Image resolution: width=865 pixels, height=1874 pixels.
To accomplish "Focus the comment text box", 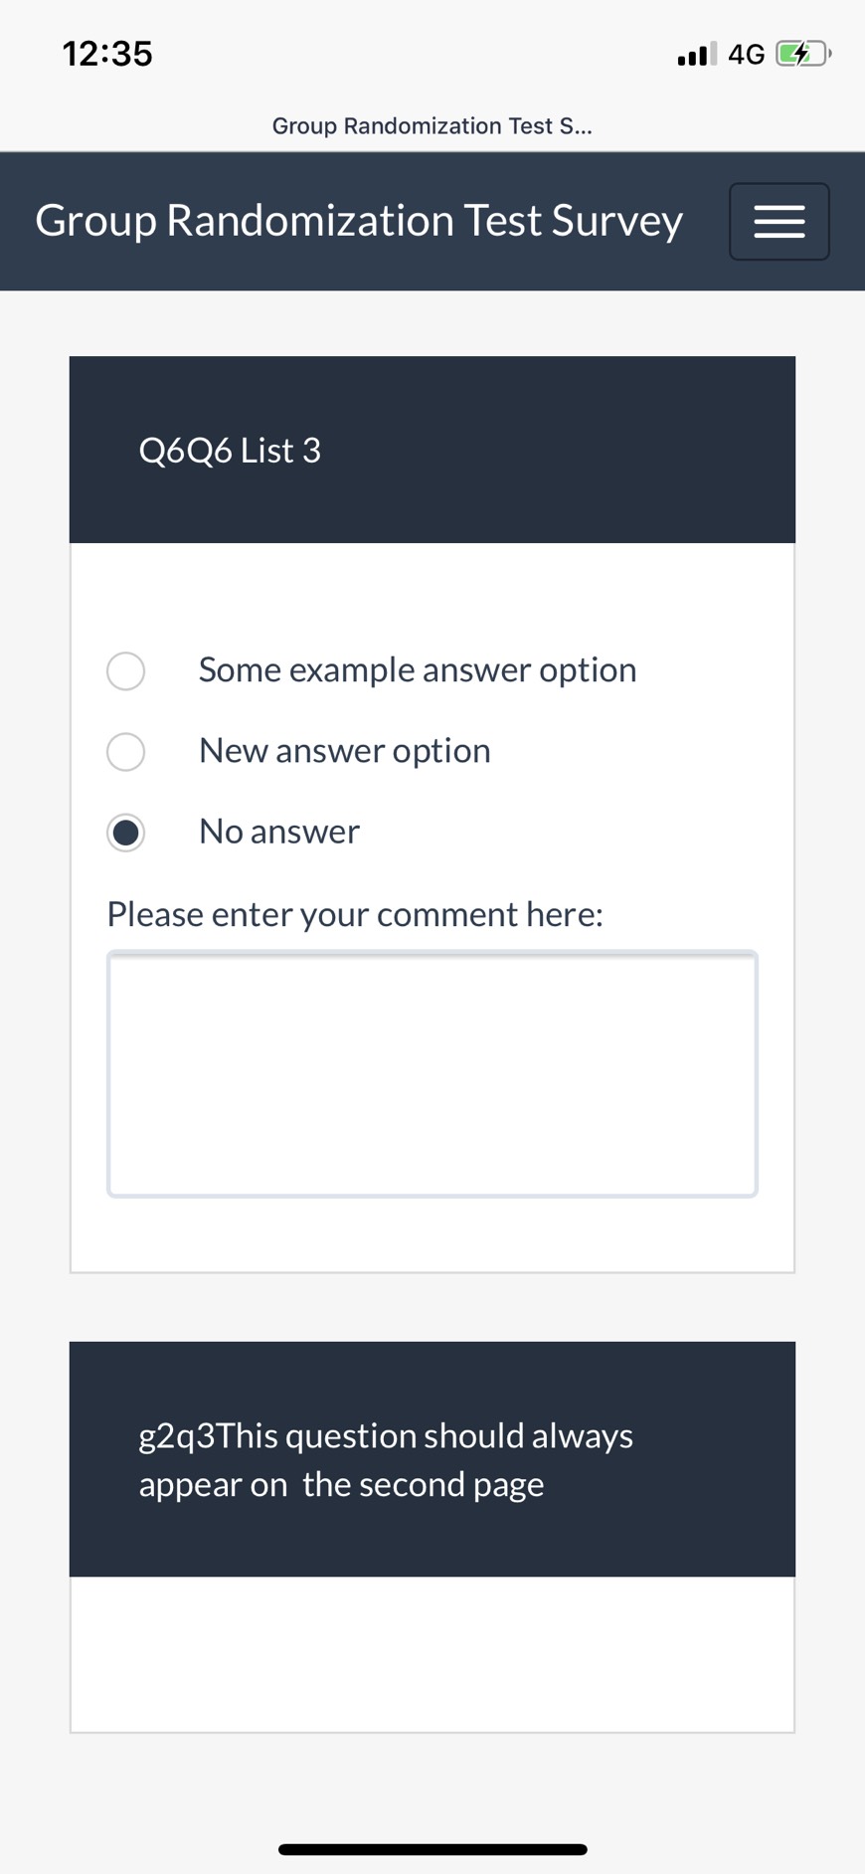I will click(432, 1074).
